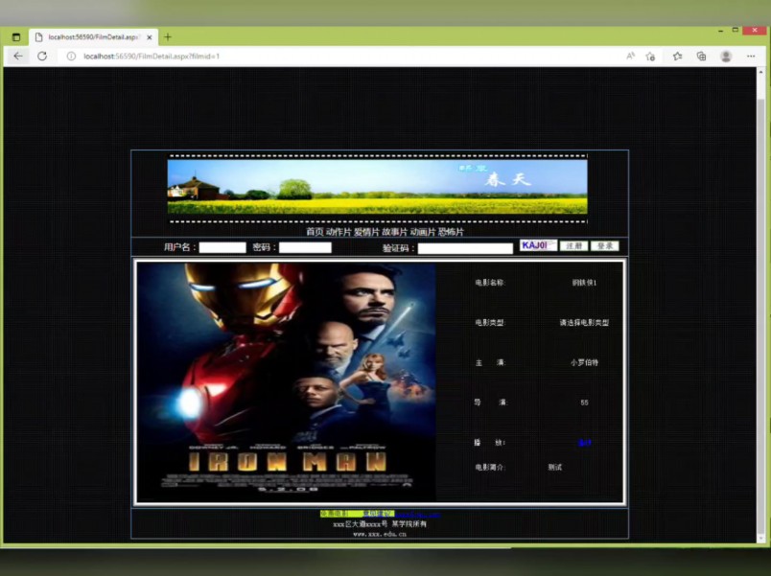
Task: Focus the 用户名 input field
Action: (222, 247)
